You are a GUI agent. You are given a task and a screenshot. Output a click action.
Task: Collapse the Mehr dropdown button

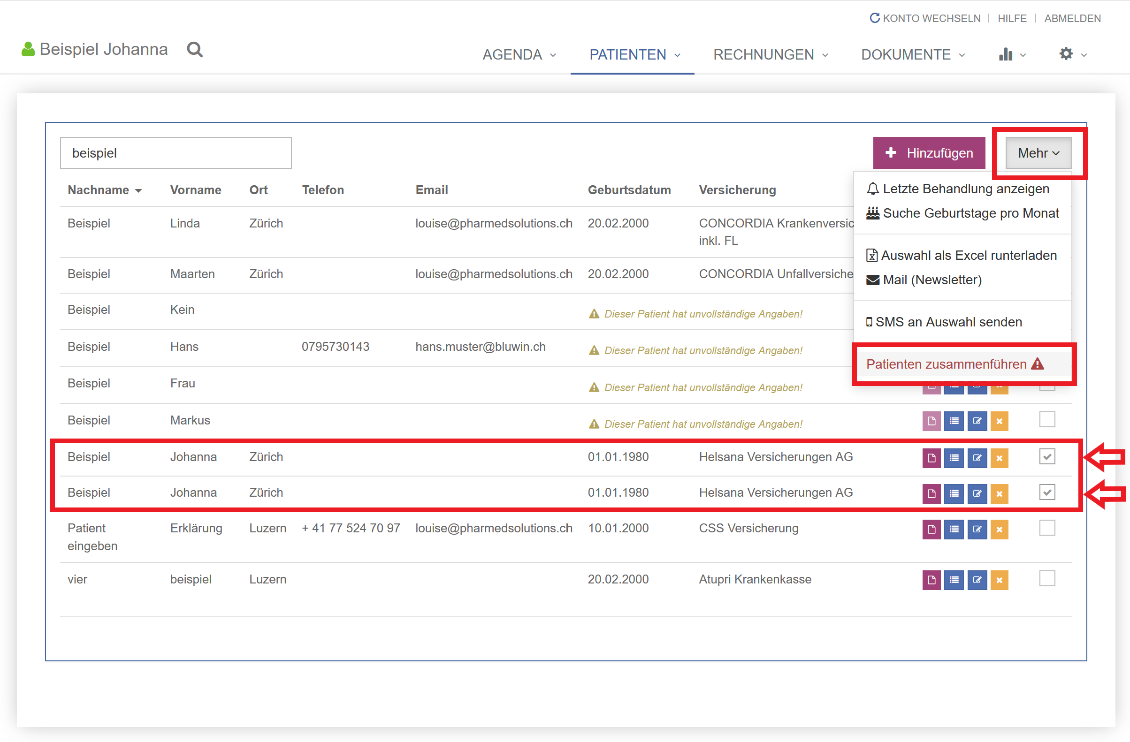[x=1038, y=153]
